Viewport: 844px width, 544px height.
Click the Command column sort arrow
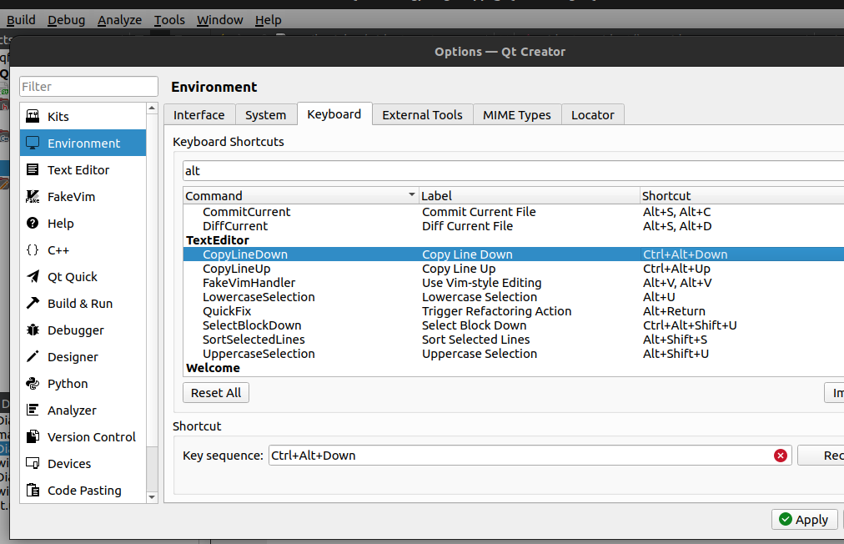click(411, 195)
